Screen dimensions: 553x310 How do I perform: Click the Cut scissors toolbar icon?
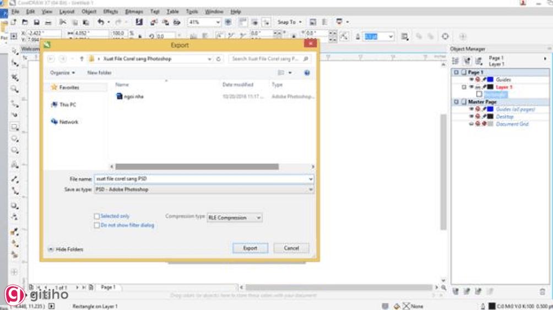[63, 22]
